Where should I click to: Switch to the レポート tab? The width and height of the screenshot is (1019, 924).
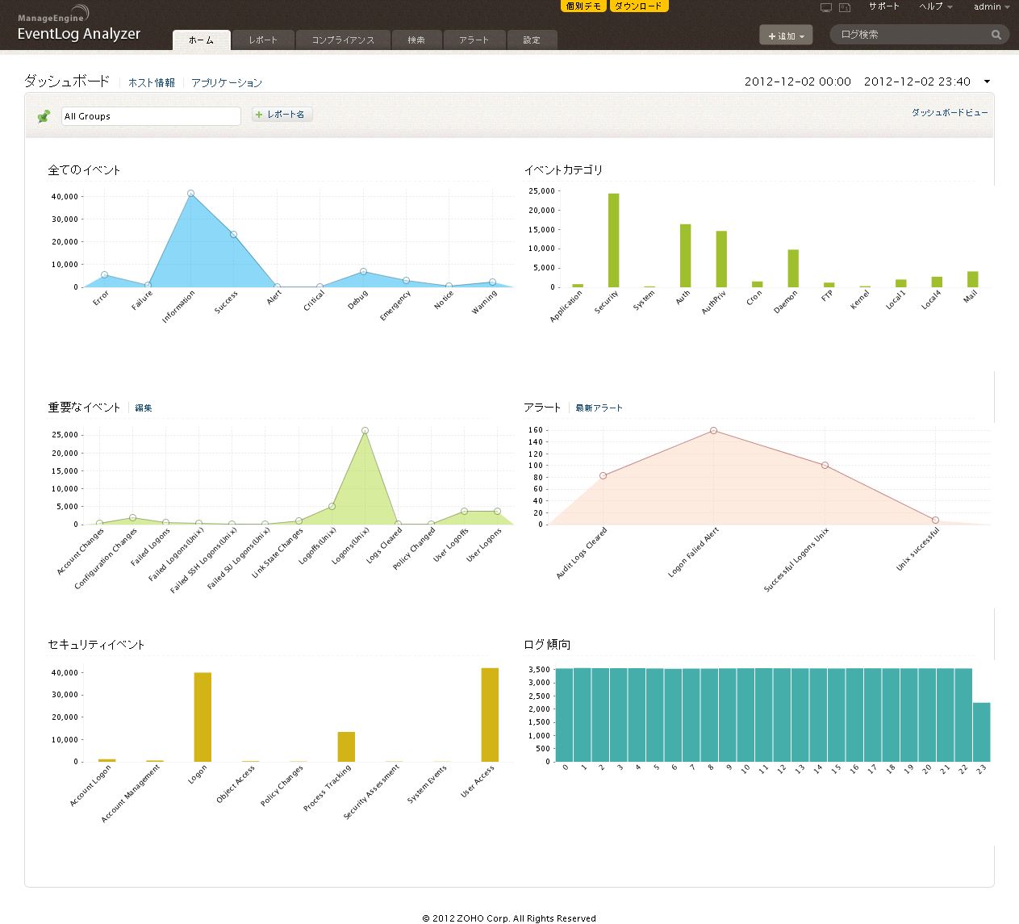tap(262, 40)
